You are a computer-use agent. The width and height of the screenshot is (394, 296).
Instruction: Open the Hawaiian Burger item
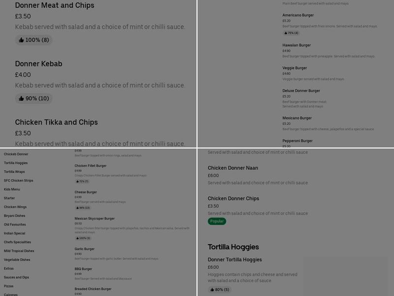(x=296, y=45)
